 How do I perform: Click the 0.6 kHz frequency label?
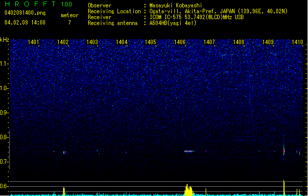pos(4,186)
